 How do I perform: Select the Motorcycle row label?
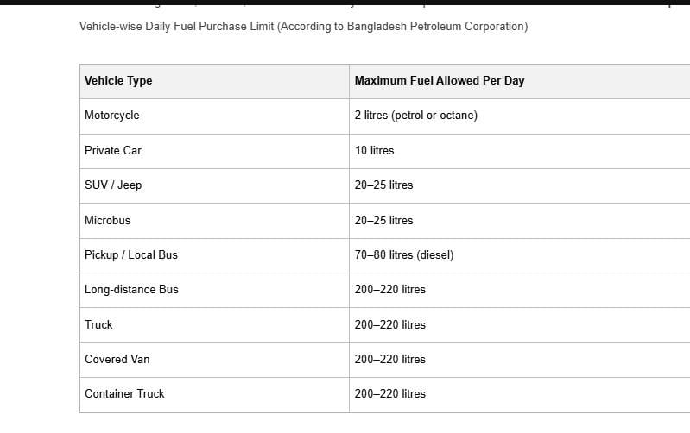click(111, 115)
